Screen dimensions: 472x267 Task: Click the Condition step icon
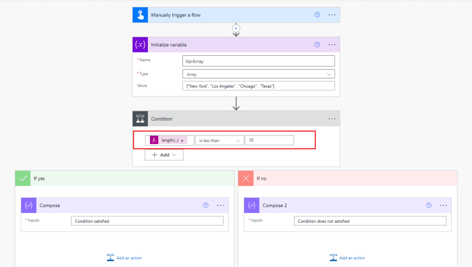point(140,119)
